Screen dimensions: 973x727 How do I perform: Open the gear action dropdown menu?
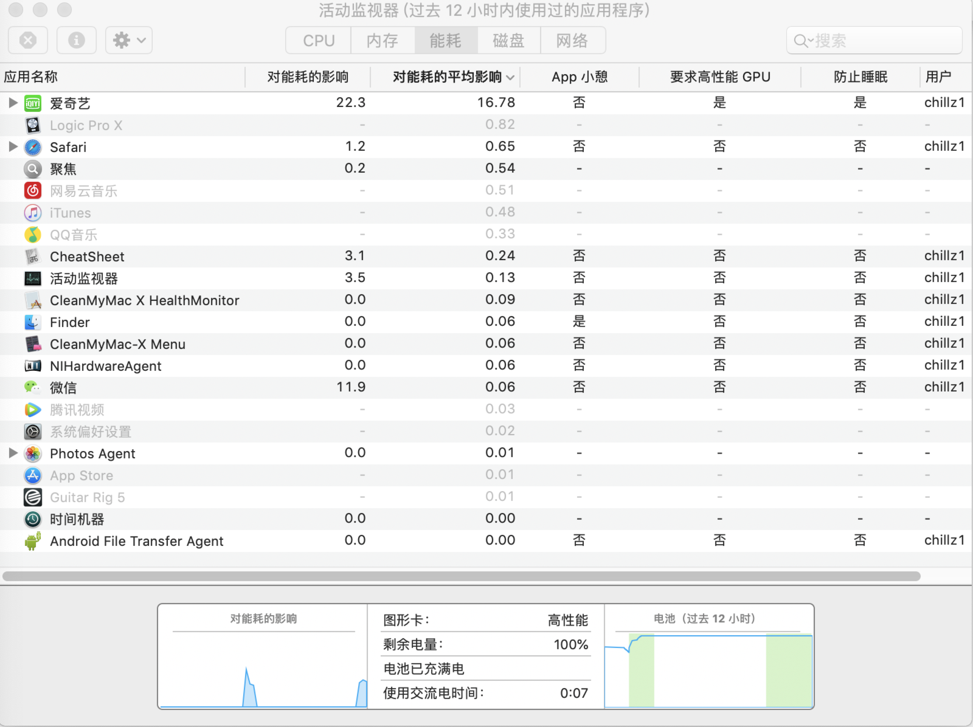129,40
